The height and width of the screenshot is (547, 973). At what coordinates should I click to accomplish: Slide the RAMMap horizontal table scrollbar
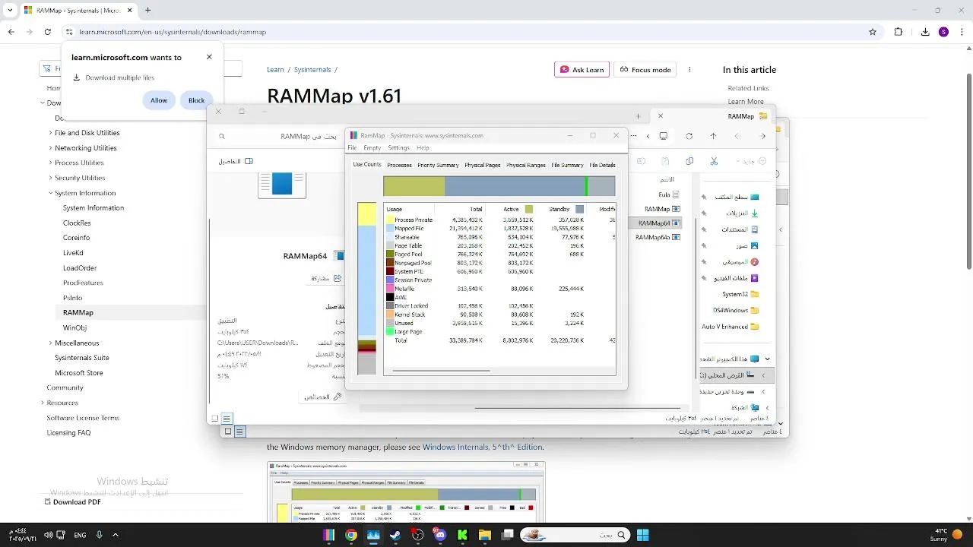pos(441,371)
